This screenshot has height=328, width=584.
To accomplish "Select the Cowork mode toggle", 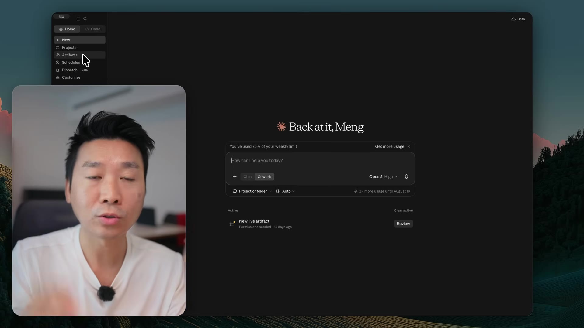I will 264,177.
